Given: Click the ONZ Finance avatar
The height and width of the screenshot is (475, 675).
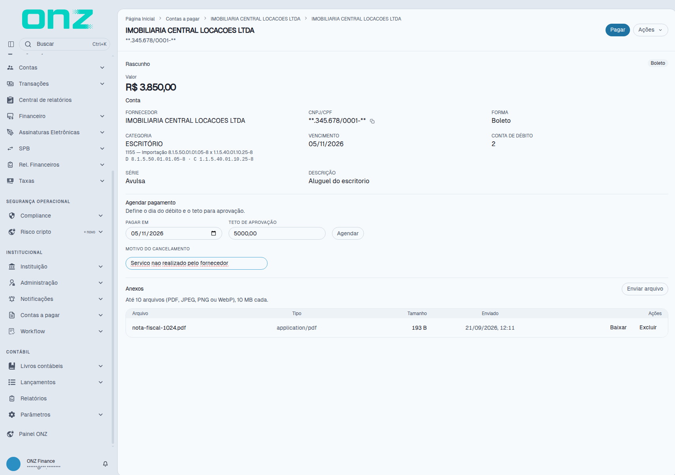Looking at the screenshot, I should (x=13, y=464).
